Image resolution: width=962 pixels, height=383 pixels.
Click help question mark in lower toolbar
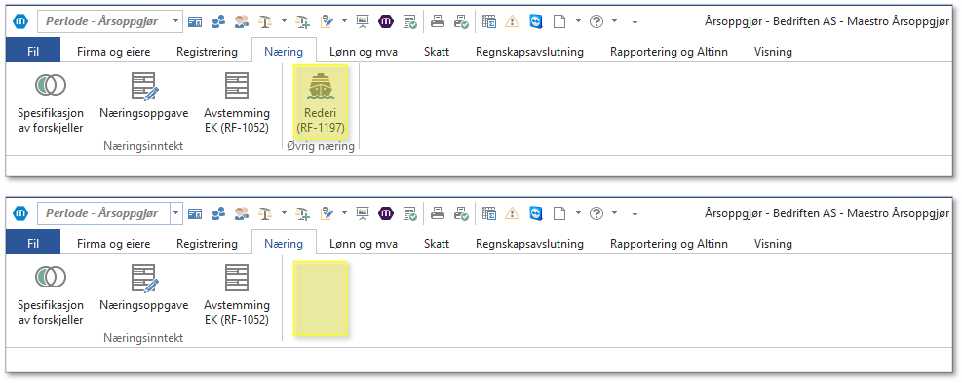[x=596, y=213]
